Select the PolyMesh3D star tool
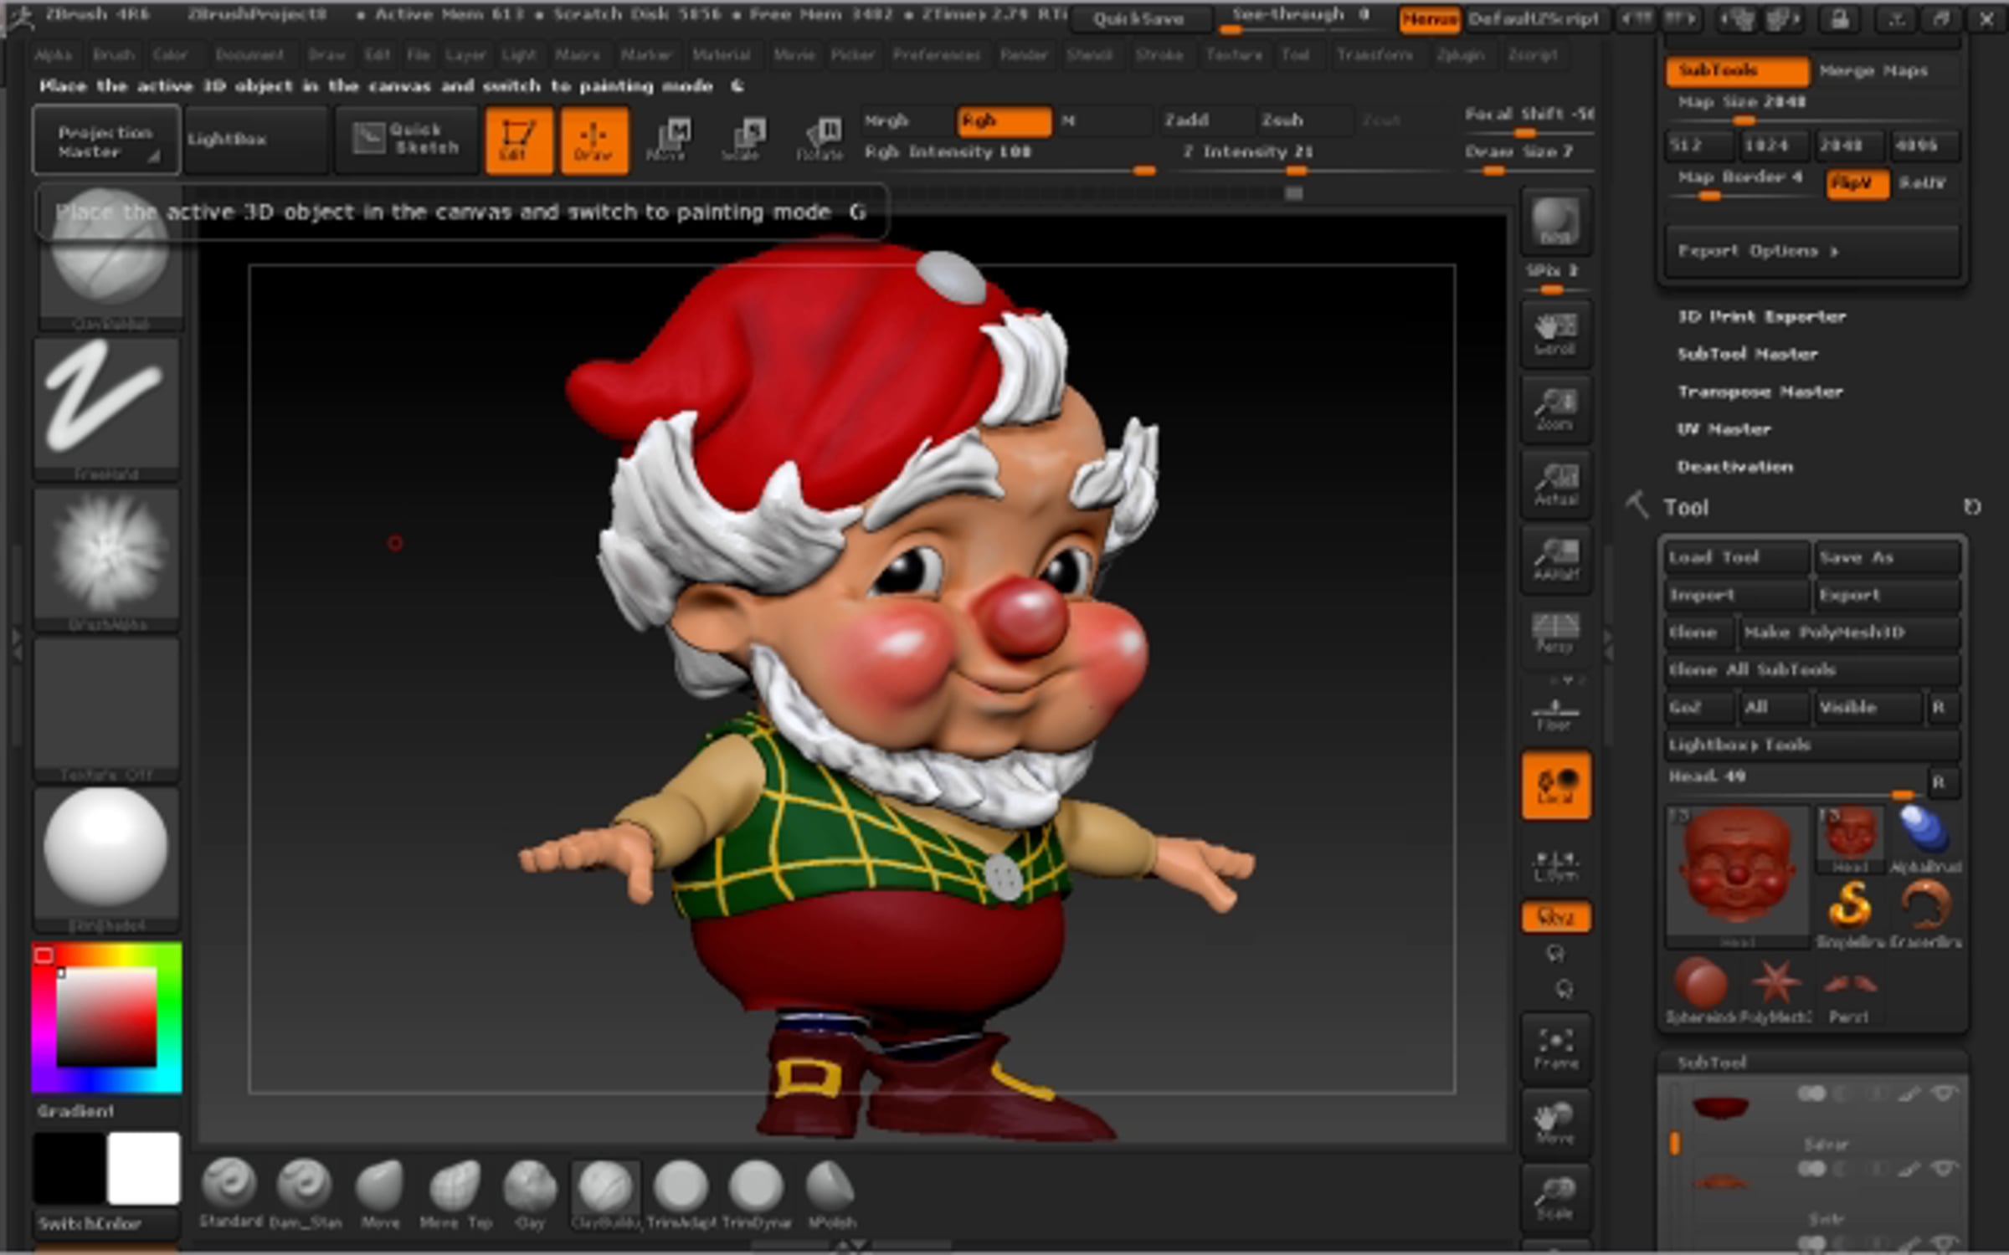This screenshot has width=2009, height=1255. 1776,989
